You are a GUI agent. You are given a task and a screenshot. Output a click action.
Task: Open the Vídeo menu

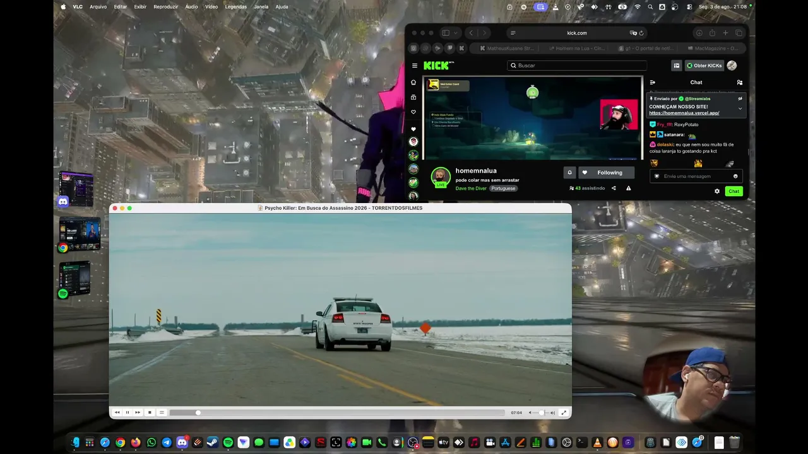(211, 7)
